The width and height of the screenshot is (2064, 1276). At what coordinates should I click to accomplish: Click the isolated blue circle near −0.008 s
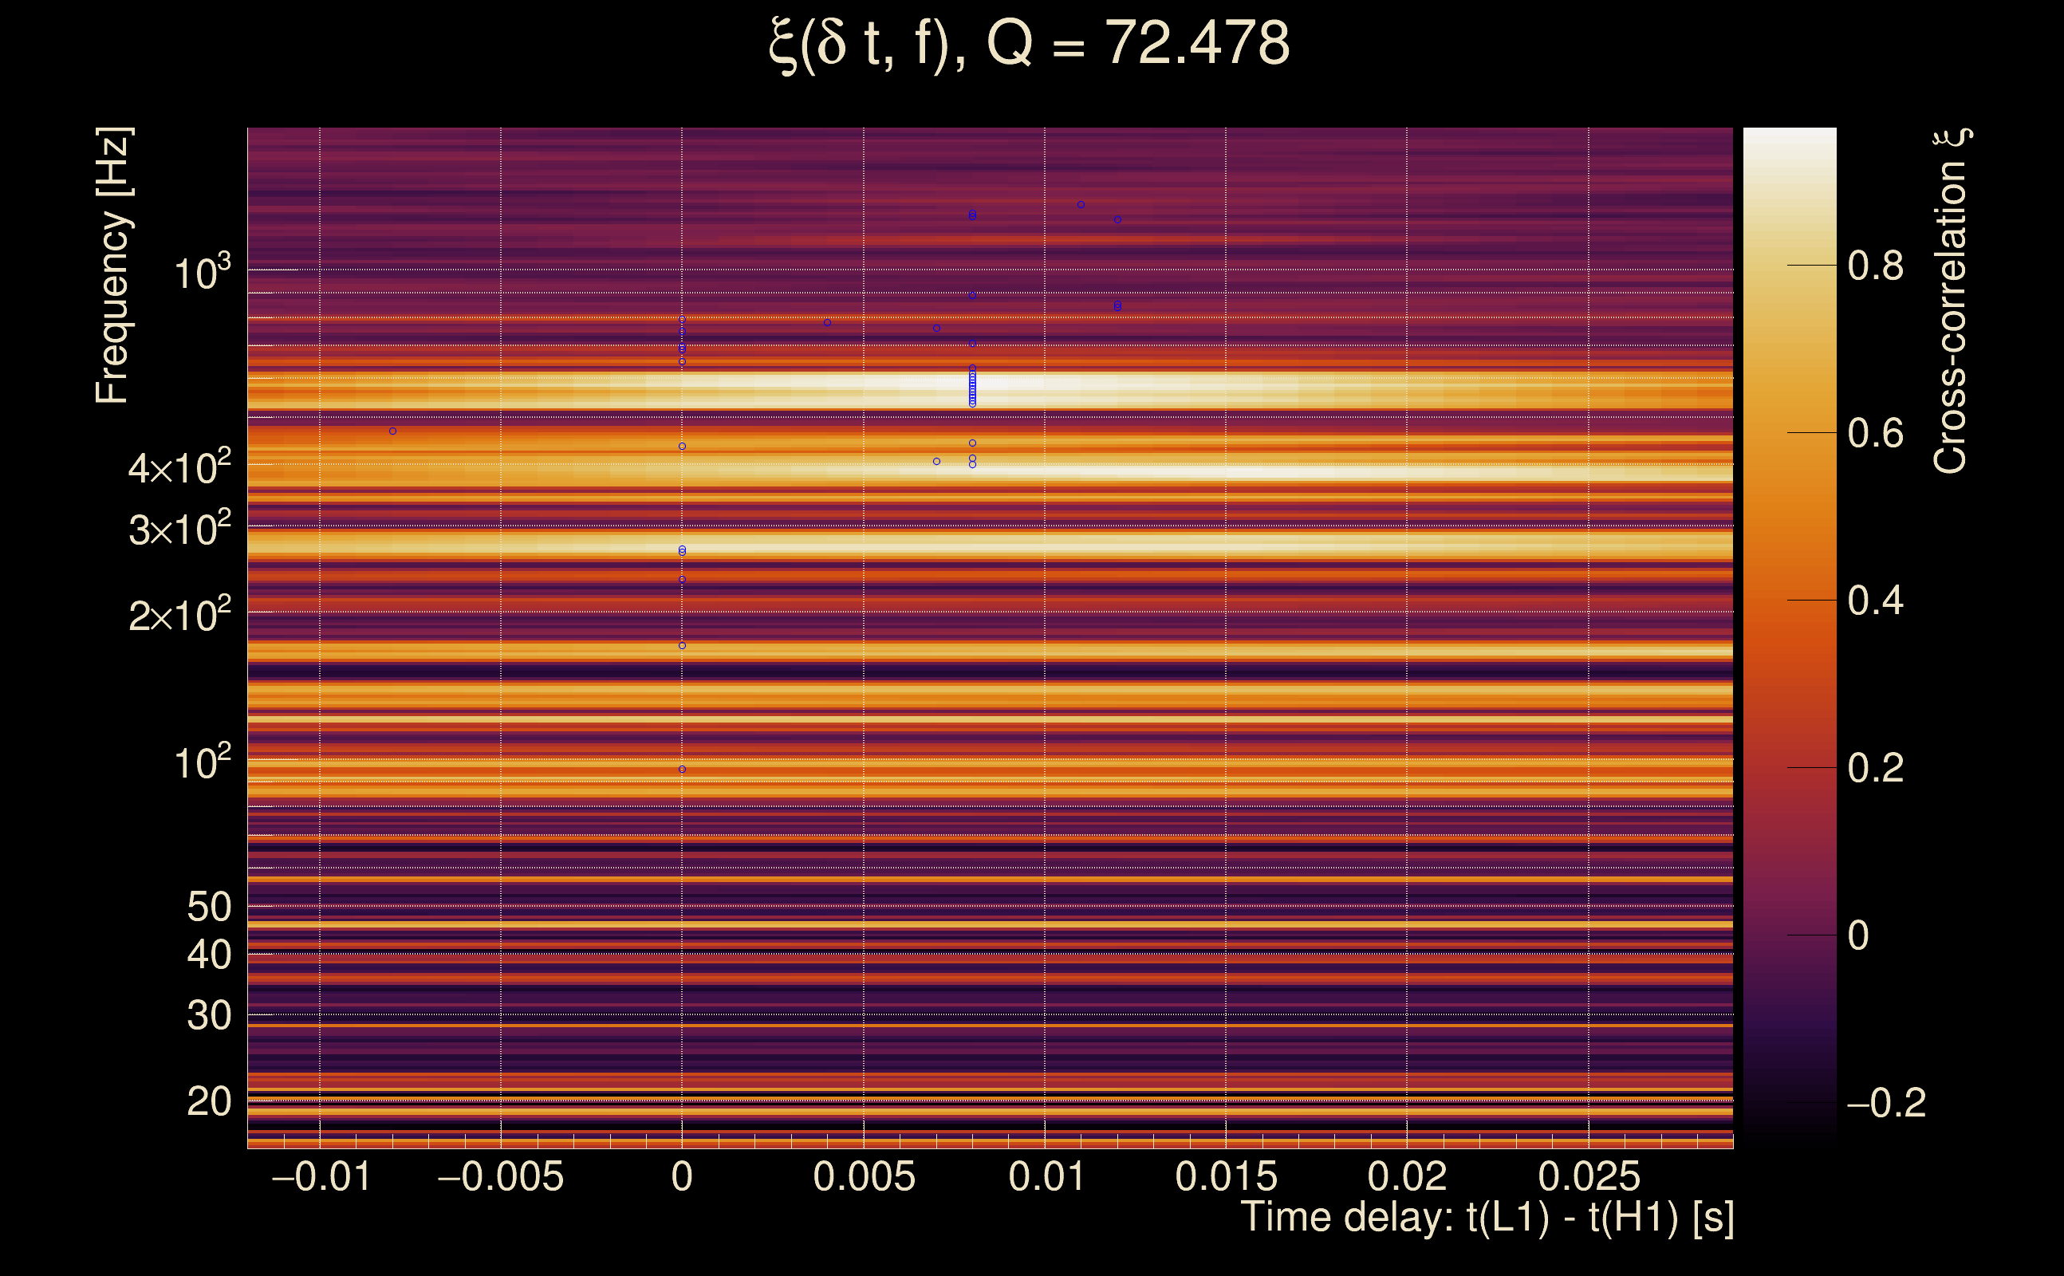coord(392,431)
